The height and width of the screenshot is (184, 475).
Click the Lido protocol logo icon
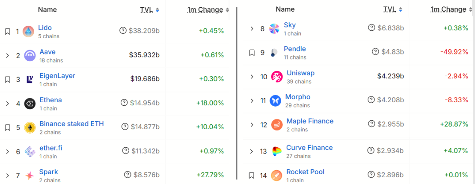pos(28,31)
